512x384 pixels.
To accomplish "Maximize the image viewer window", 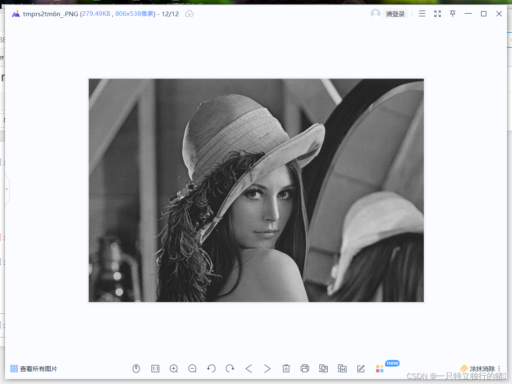I will click(x=484, y=14).
